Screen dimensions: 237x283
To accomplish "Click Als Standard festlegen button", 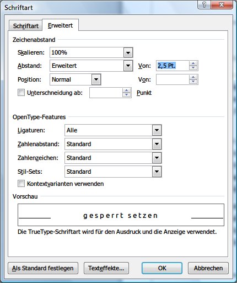I will click(43, 268).
